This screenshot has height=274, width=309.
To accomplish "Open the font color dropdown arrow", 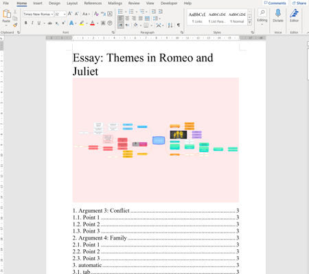I will click(98, 23).
